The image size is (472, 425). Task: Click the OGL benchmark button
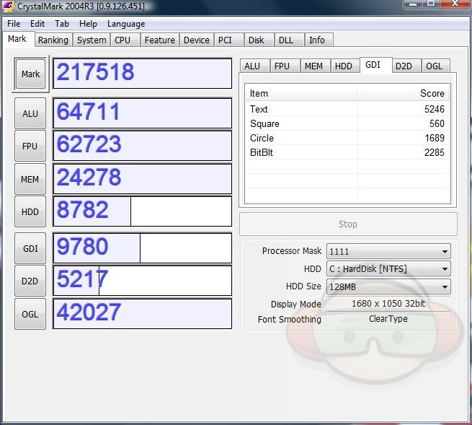tap(30, 314)
